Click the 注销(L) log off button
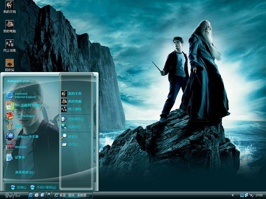Image resolution: width=266 pixels, height=199 pixels. (x=18, y=187)
